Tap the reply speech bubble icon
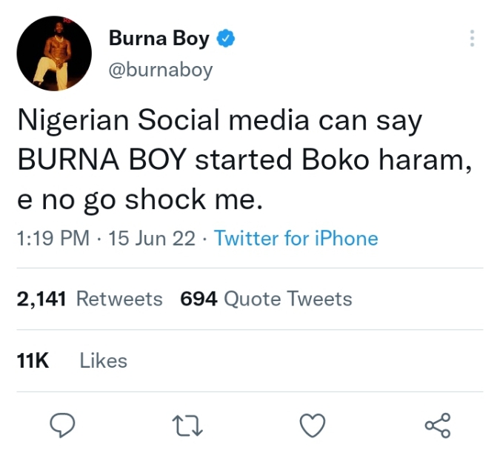 62,425
